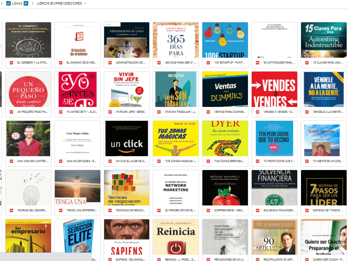Toggle the checkbox beside Libros breadcrumb
This screenshot has width=347, height=261.
pos(8,3)
